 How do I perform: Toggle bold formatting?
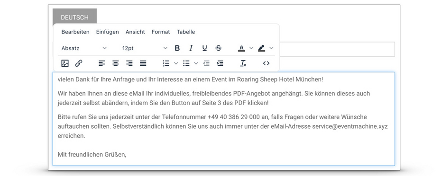point(177,48)
